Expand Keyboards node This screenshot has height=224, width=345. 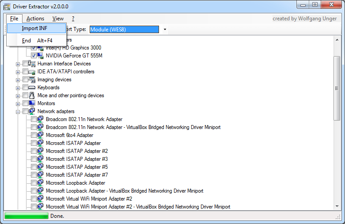[18, 88]
